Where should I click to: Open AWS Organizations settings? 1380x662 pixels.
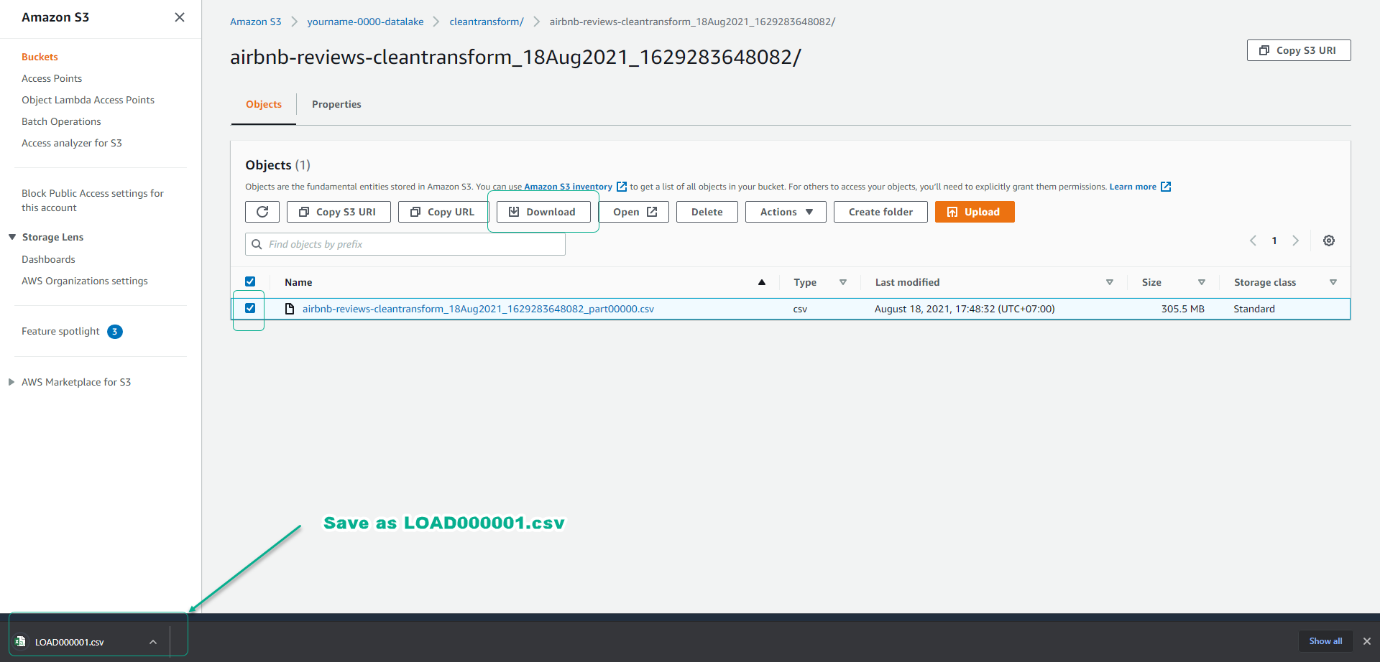point(85,281)
